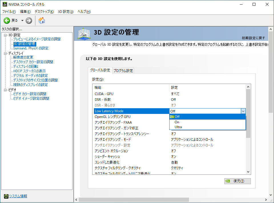This screenshot has height=203, width=274.
Task: Click the System Information icon at bottom left
Action: [x=6, y=196]
